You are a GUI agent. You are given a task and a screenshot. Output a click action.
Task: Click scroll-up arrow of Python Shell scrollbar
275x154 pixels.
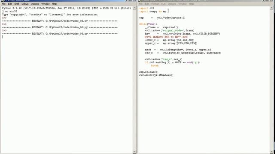pos(134,8)
